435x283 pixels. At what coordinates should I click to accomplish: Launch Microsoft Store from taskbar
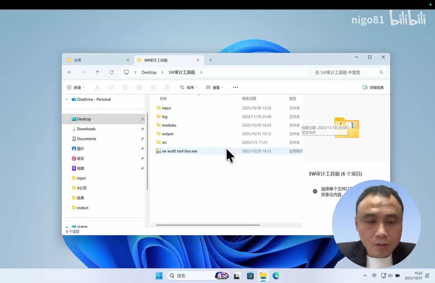(250, 276)
